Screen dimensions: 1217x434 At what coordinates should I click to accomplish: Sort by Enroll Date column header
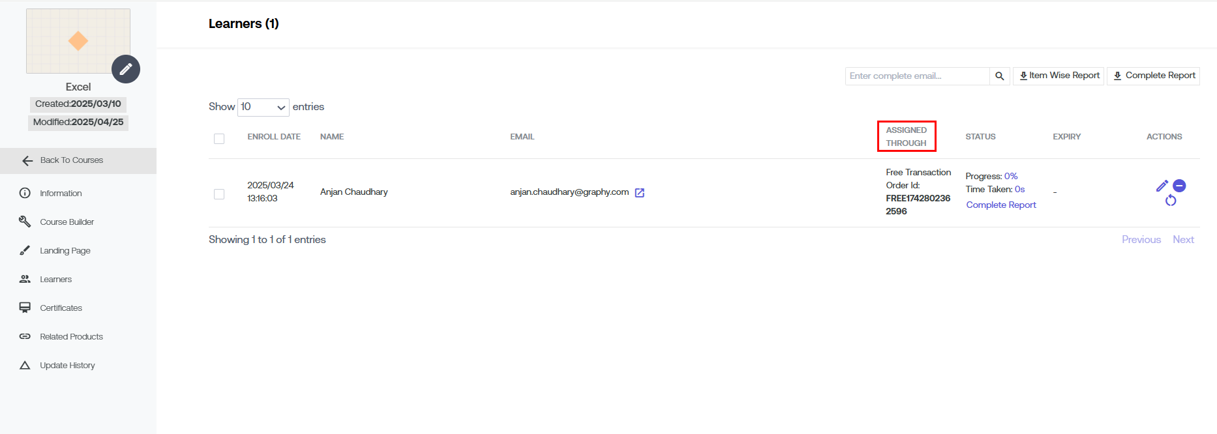point(274,137)
